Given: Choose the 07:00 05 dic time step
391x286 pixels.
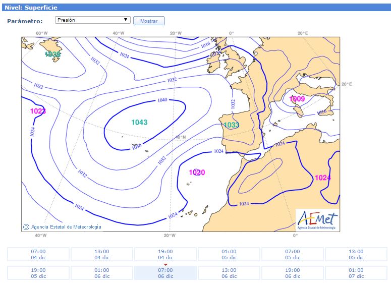Looking at the screenshot, I should pyautogui.click(x=293, y=254).
